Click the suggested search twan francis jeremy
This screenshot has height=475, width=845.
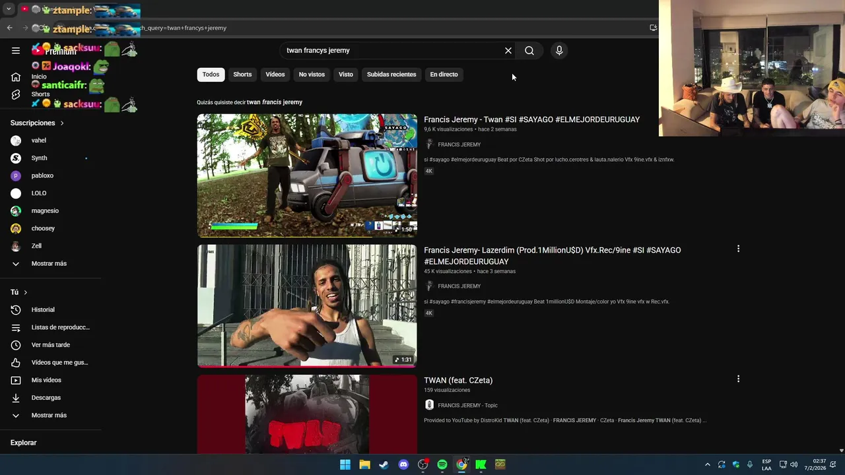tap(274, 102)
